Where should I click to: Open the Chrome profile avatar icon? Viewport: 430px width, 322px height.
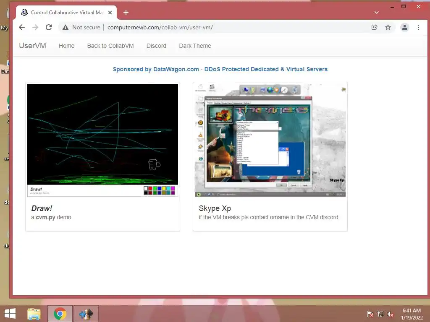coord(404,27)
